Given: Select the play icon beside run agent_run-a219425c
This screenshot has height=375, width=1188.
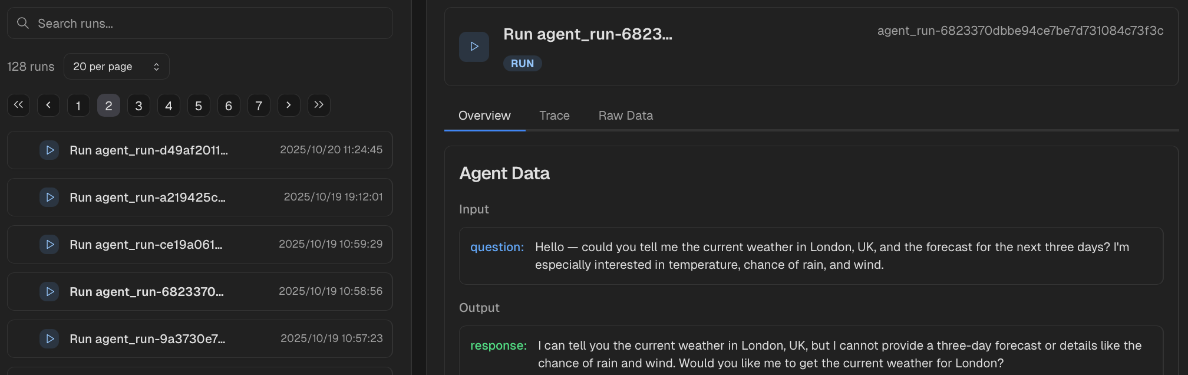Looking at the screenshot, I should [x=49, y=197].
